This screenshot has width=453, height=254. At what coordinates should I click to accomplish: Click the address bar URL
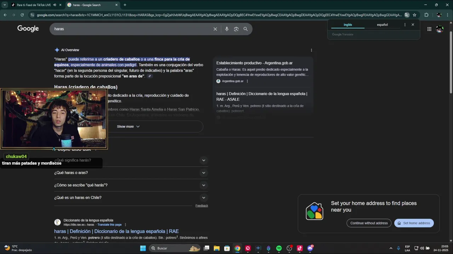click(x=219, y=15)
